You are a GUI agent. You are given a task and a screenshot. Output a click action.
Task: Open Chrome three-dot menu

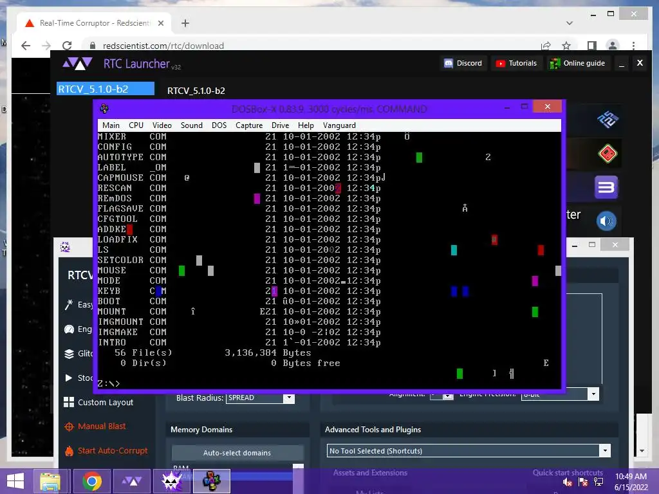pyautogui.click(x=633, y=46)
